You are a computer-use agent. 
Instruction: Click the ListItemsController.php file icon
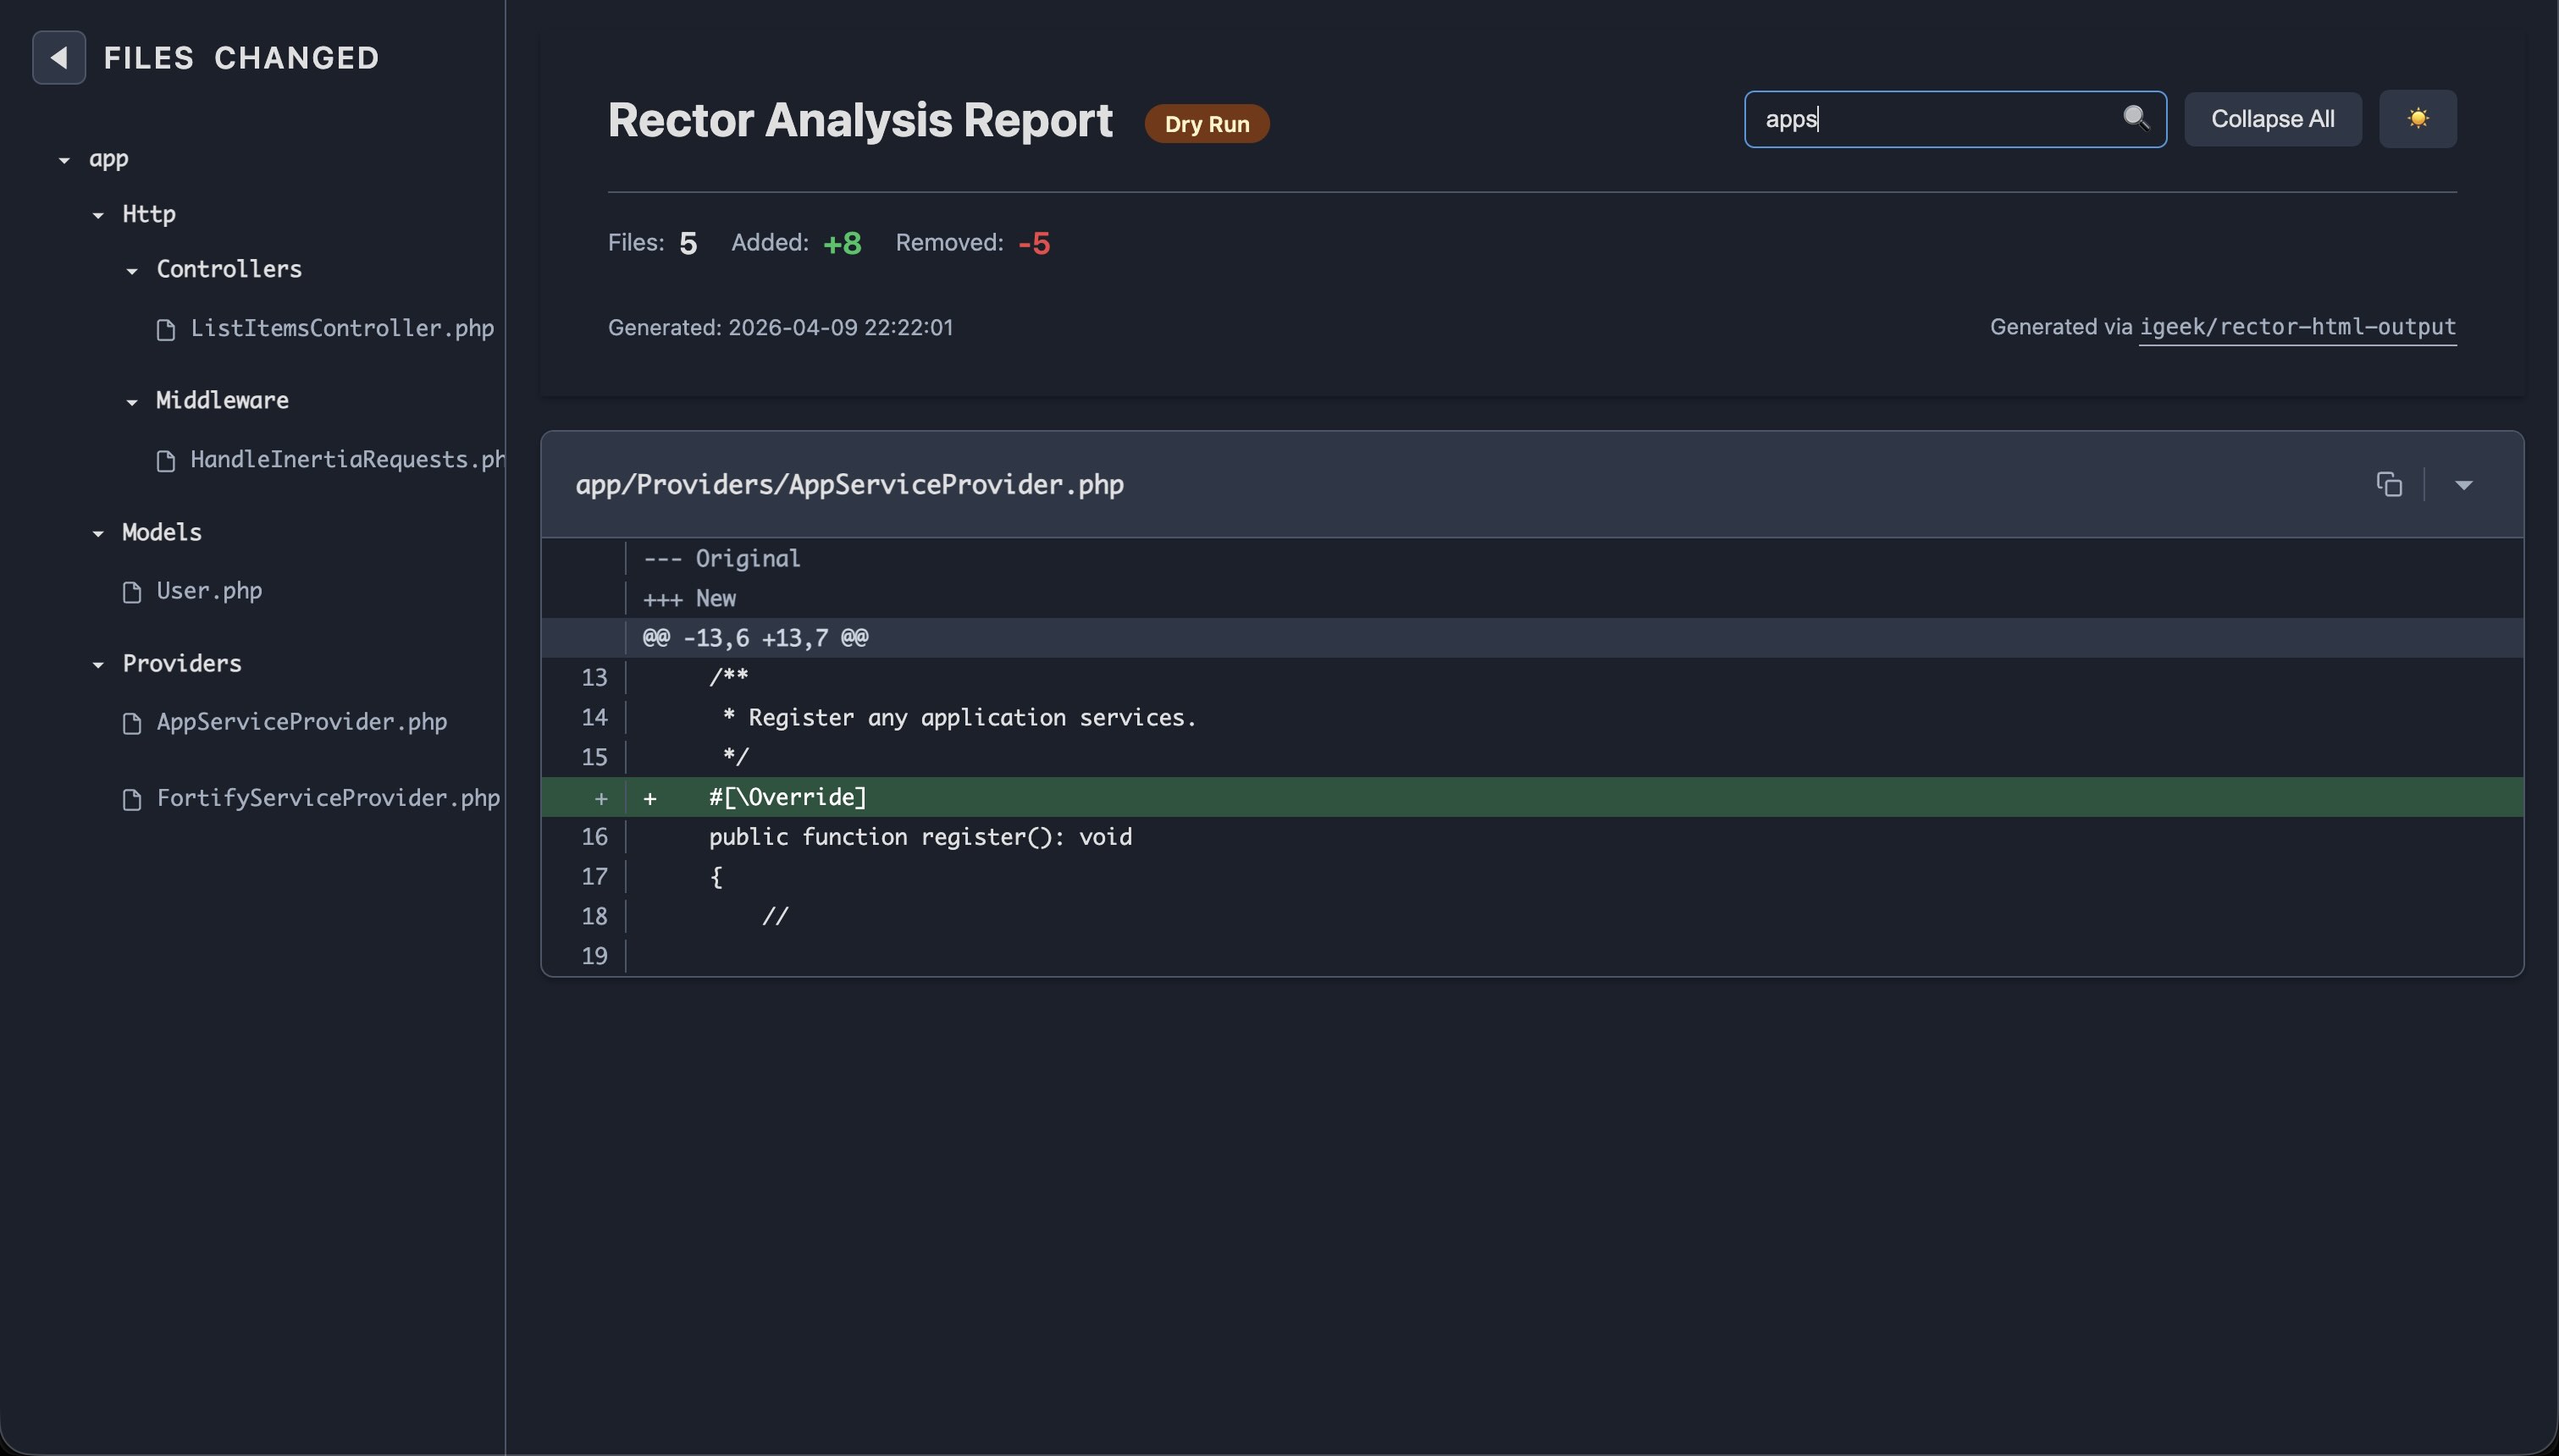(166, 330)
